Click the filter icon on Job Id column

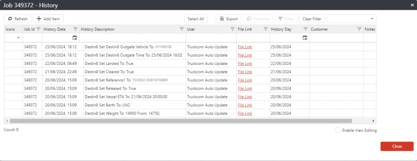point(38,29)
